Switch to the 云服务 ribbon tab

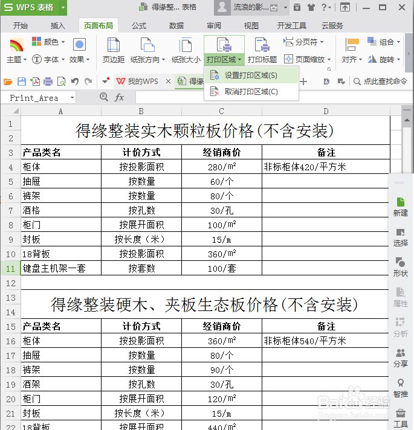[x=332, y=26]
